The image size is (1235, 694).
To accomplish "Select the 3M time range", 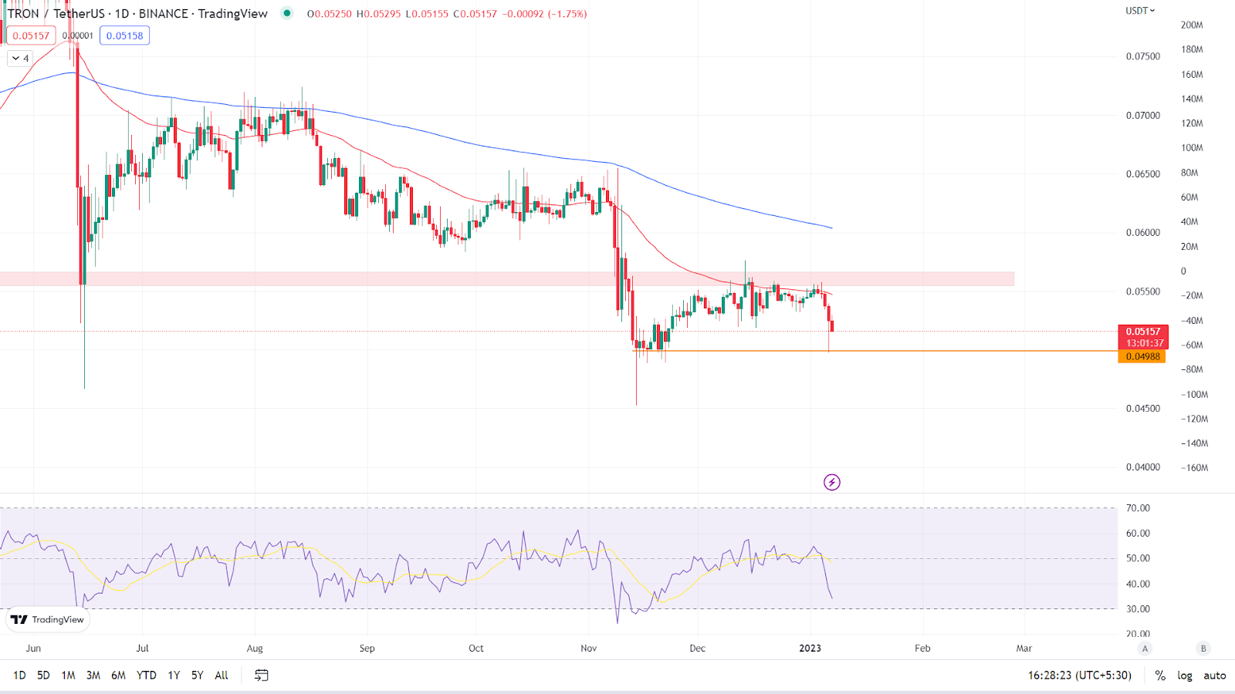I will (x=93, y=675).
